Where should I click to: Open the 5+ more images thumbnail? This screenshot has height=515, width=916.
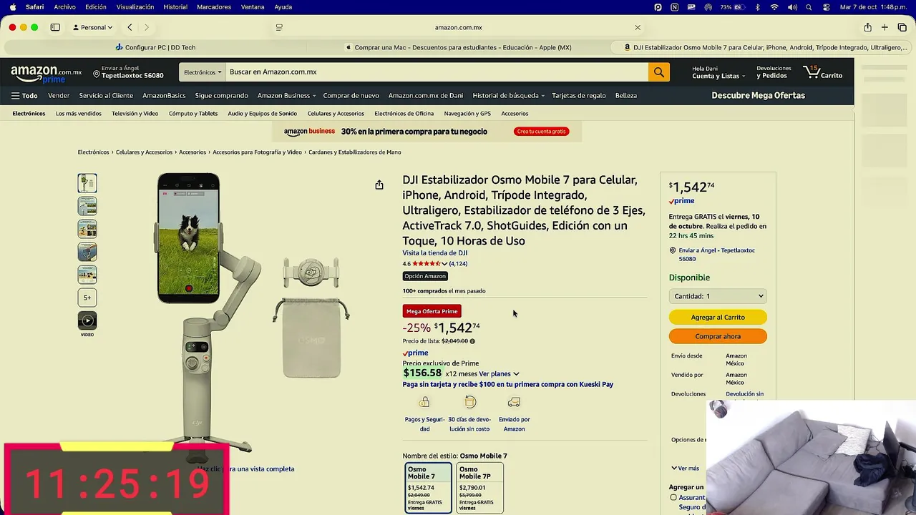[87, 298]
